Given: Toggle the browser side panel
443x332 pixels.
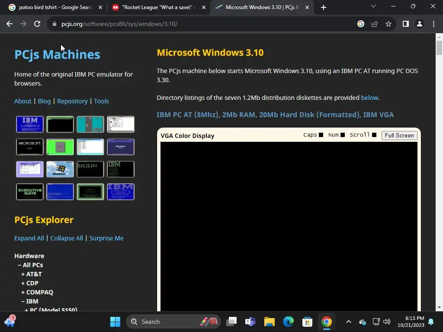Looking at the screenshot, I should pyautogui.click(x=406, y=24).
